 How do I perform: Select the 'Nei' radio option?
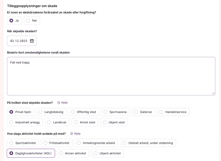tap(28, 21)
